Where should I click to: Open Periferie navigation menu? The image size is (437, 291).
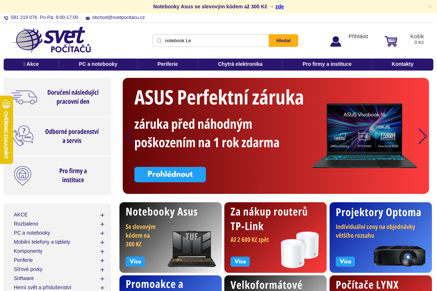click(x=168, y=64)
